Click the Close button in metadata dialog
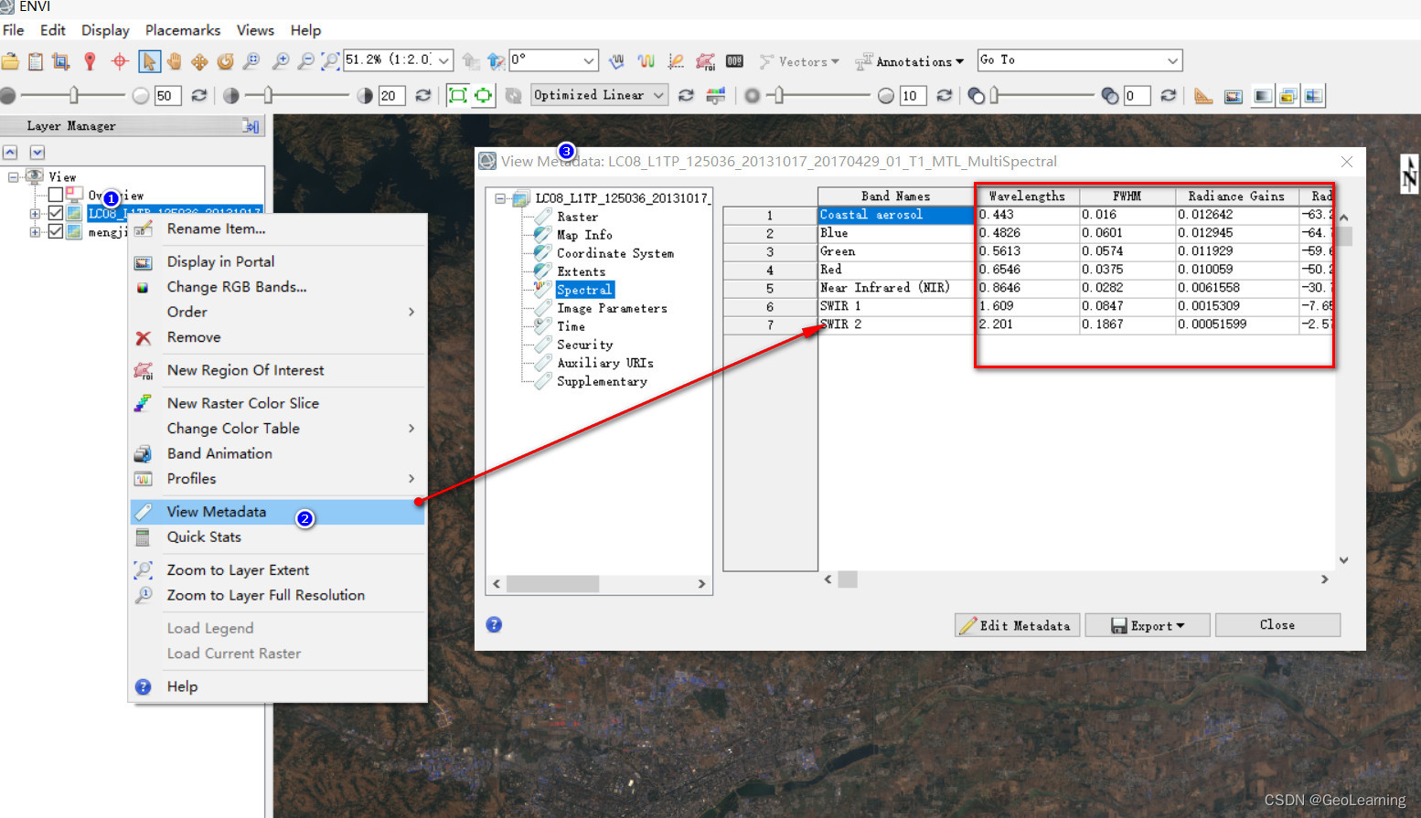The image size is (1421, 818). [x=1277, y=625]
